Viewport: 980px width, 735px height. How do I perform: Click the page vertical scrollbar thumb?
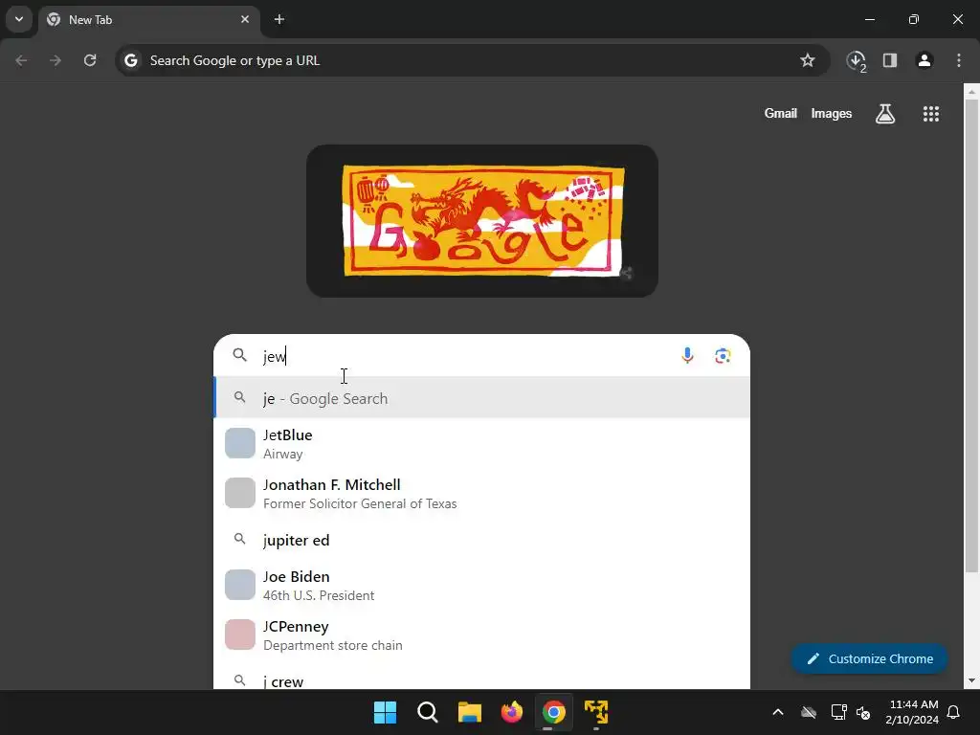(x=971, y=336)
